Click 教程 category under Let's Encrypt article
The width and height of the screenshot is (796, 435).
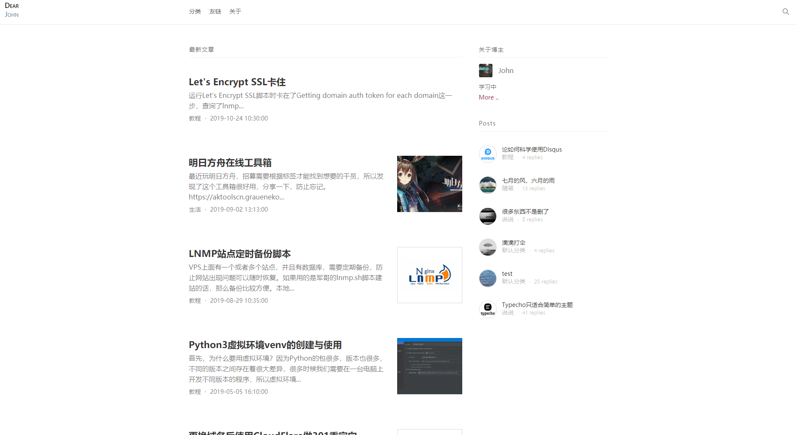195,118
